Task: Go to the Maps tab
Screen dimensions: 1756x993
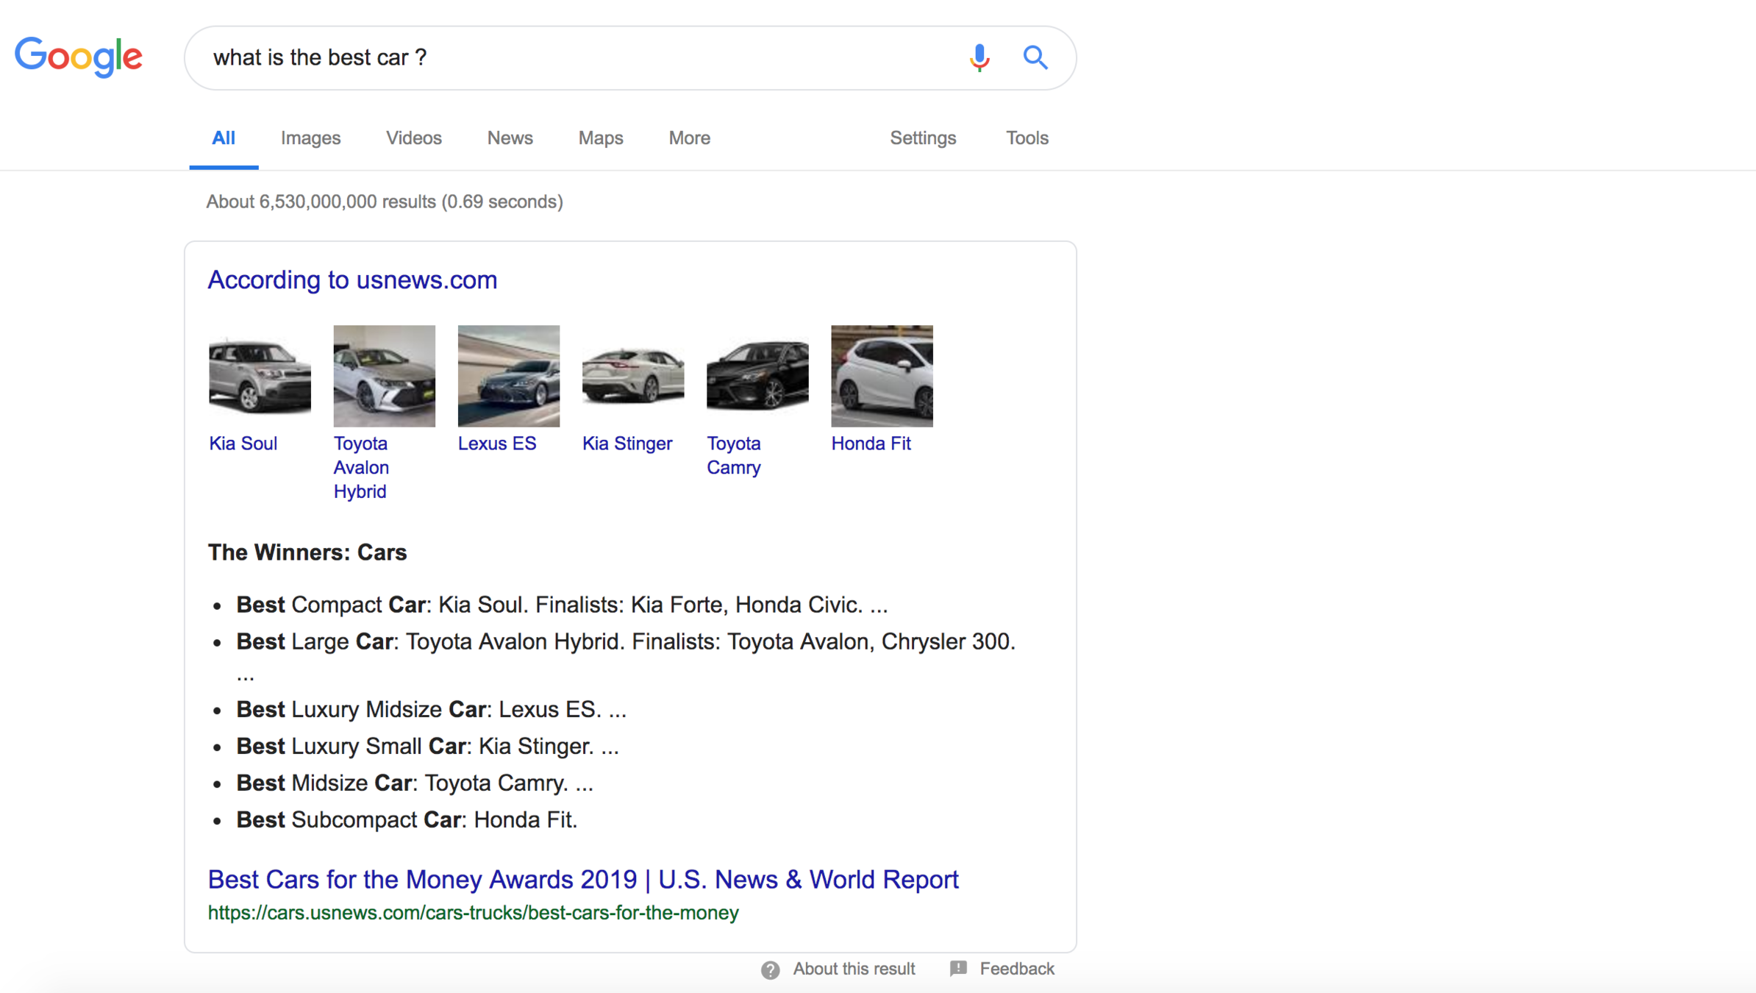Action: tap(600, 138)
